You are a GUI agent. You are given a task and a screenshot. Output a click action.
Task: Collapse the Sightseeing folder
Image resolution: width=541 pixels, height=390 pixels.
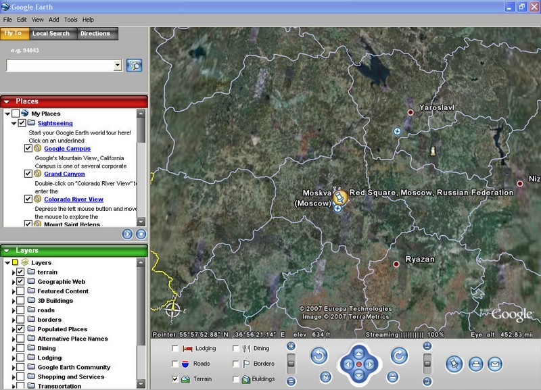pos(14,124)
